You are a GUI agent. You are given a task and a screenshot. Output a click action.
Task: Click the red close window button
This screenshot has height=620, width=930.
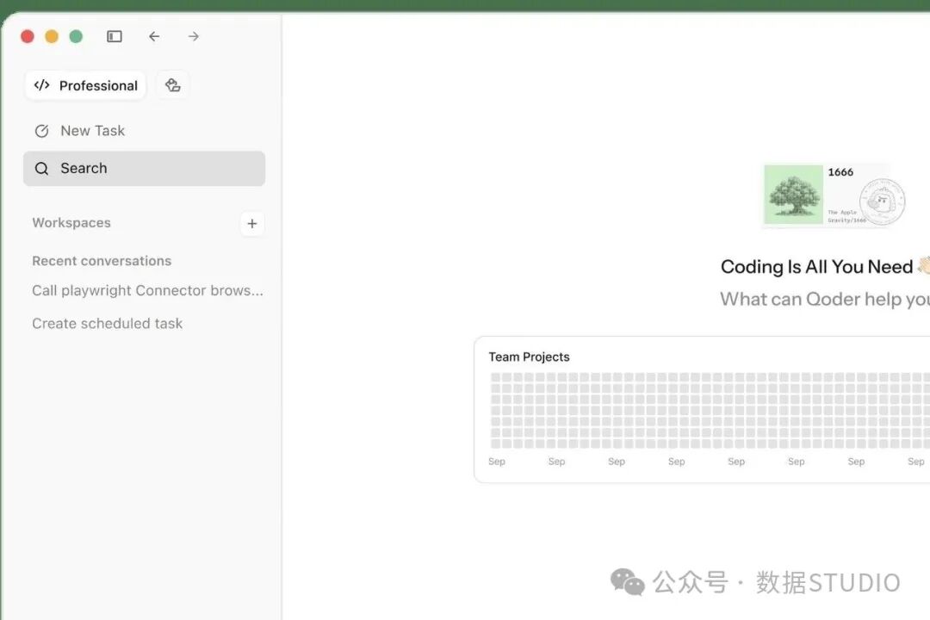pos(28,37)
